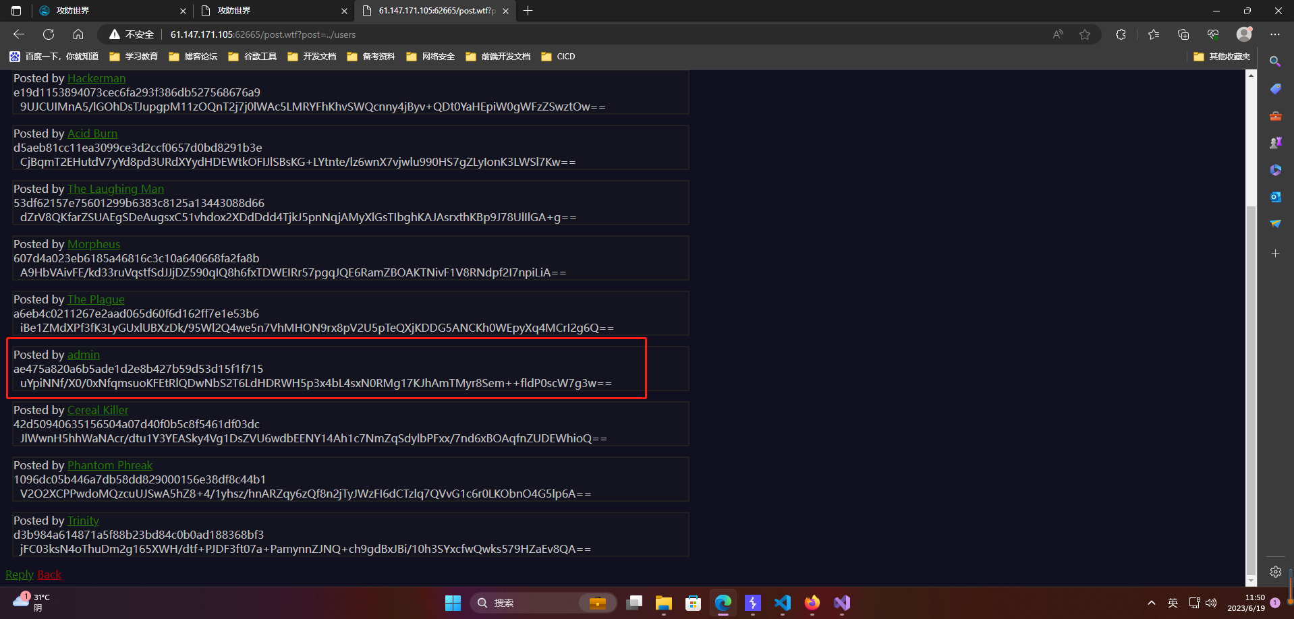
Task: Open weather widget showing 31°C
Action: 31,602
